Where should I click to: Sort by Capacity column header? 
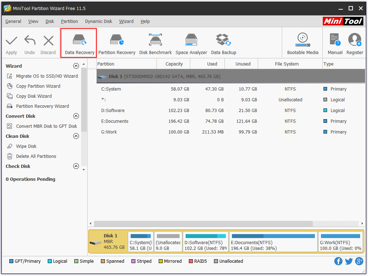coord(174,64)
